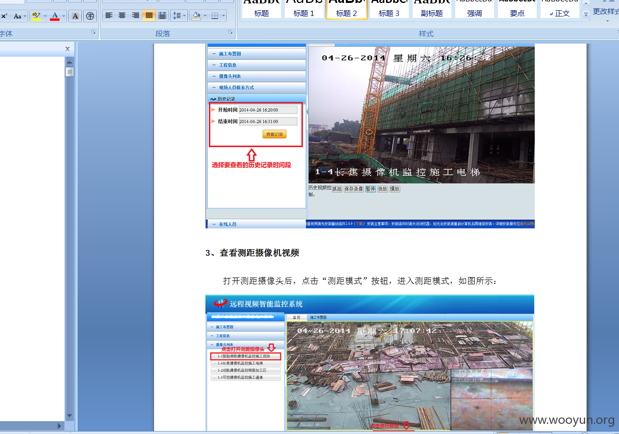Apply the 标题 1 style
Viewport: 619px width, 434px height.
point(304,9)
